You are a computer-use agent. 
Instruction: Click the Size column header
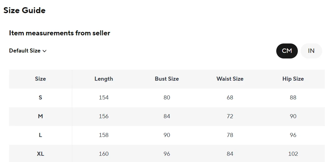pyautogui.click(x=40, y=79)
